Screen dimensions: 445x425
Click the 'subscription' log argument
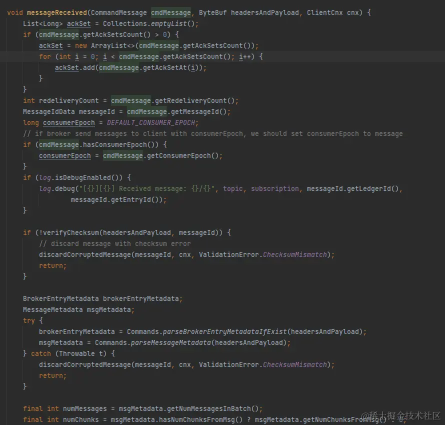click(x=274, y=188)
